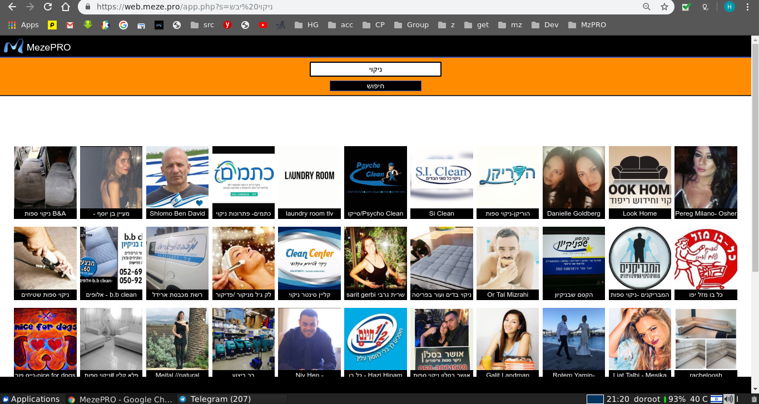Open the CP bookmarks folder

[x=374, y=24]
